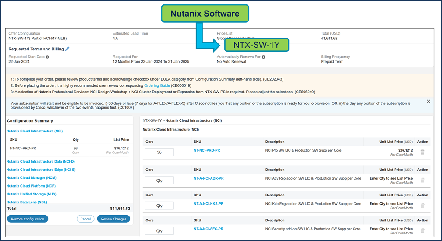Click the Cancel button

click(85, 219)
